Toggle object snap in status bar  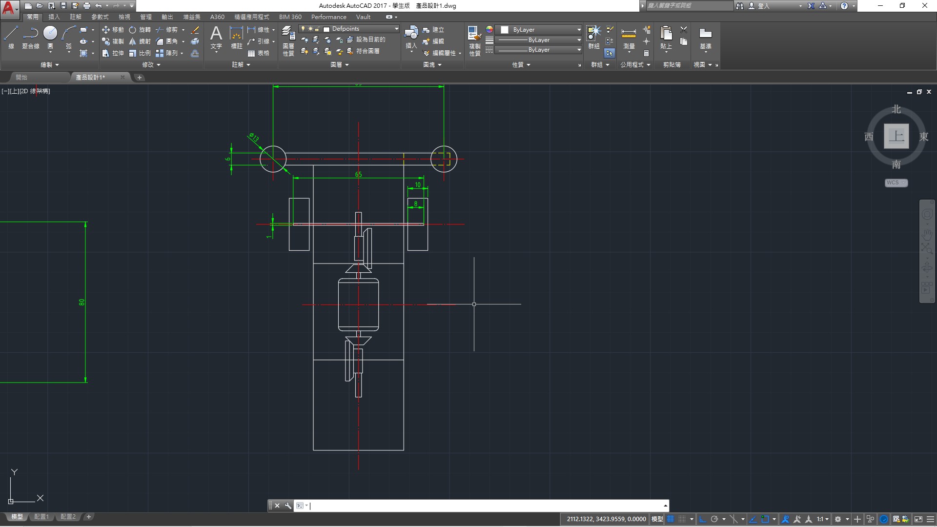click(765, 519)
